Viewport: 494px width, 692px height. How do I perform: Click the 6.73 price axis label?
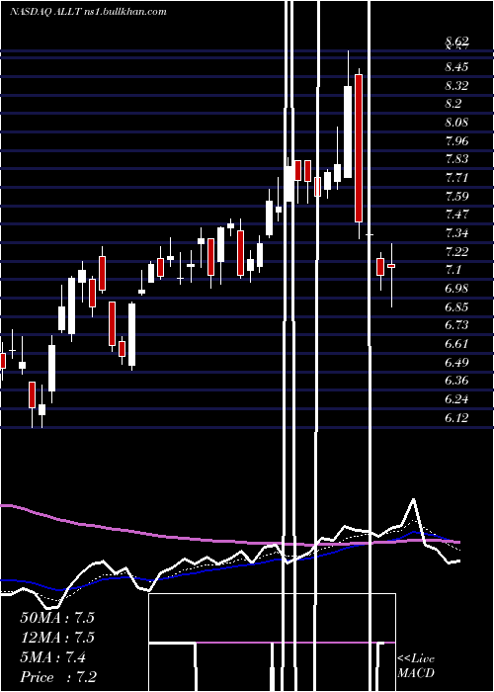(456, 325)
